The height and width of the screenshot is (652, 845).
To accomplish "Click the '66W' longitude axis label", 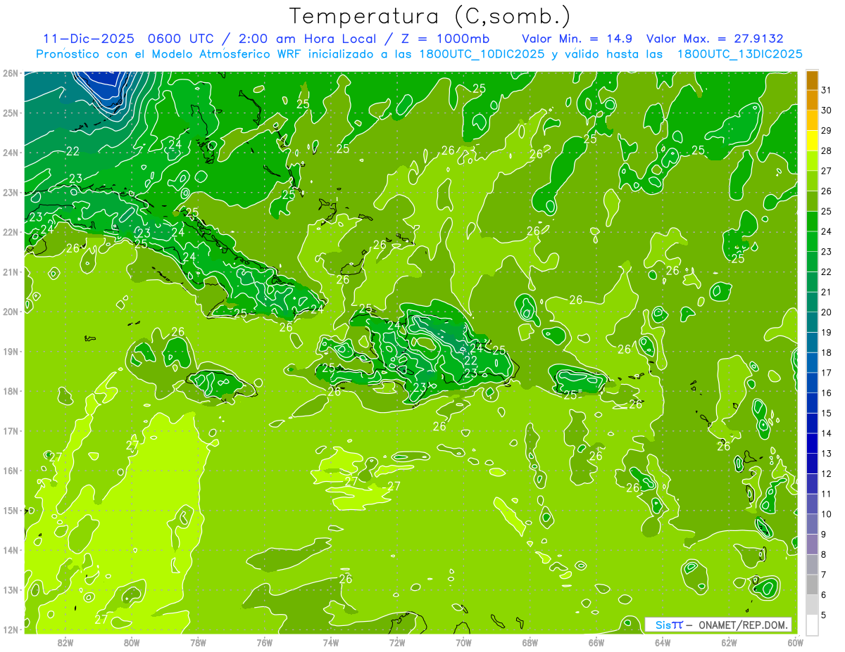I will (596, 642).
